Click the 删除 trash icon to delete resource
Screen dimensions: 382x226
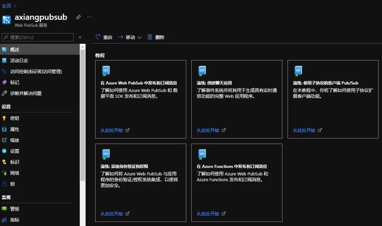click(x=150, y=37)
